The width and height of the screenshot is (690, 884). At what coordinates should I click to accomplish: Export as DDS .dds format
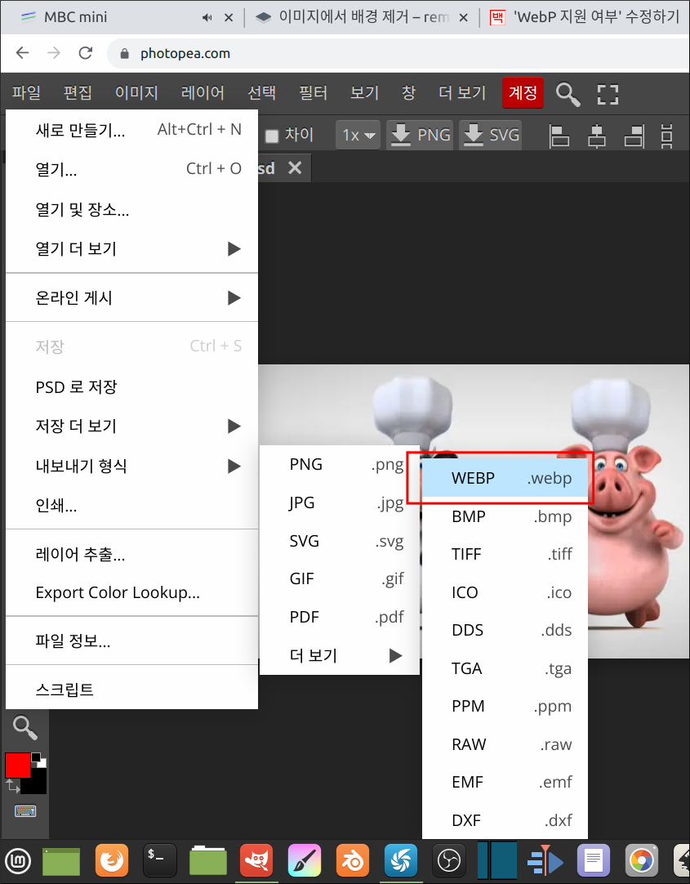pos(505,630)
